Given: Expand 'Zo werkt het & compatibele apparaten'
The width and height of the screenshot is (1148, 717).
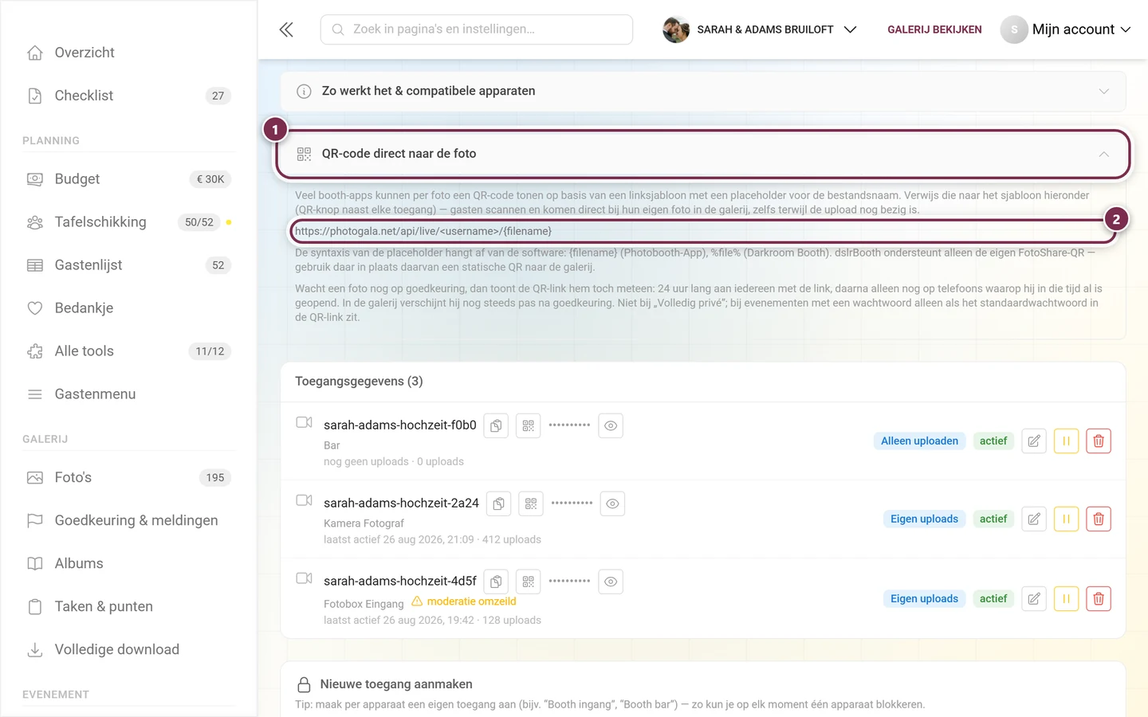Looking at the screenshot, I should [x=703, y=92].
